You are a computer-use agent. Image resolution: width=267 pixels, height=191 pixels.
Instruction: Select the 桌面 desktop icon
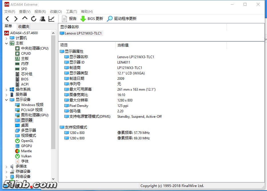click(x=17, y=125)
